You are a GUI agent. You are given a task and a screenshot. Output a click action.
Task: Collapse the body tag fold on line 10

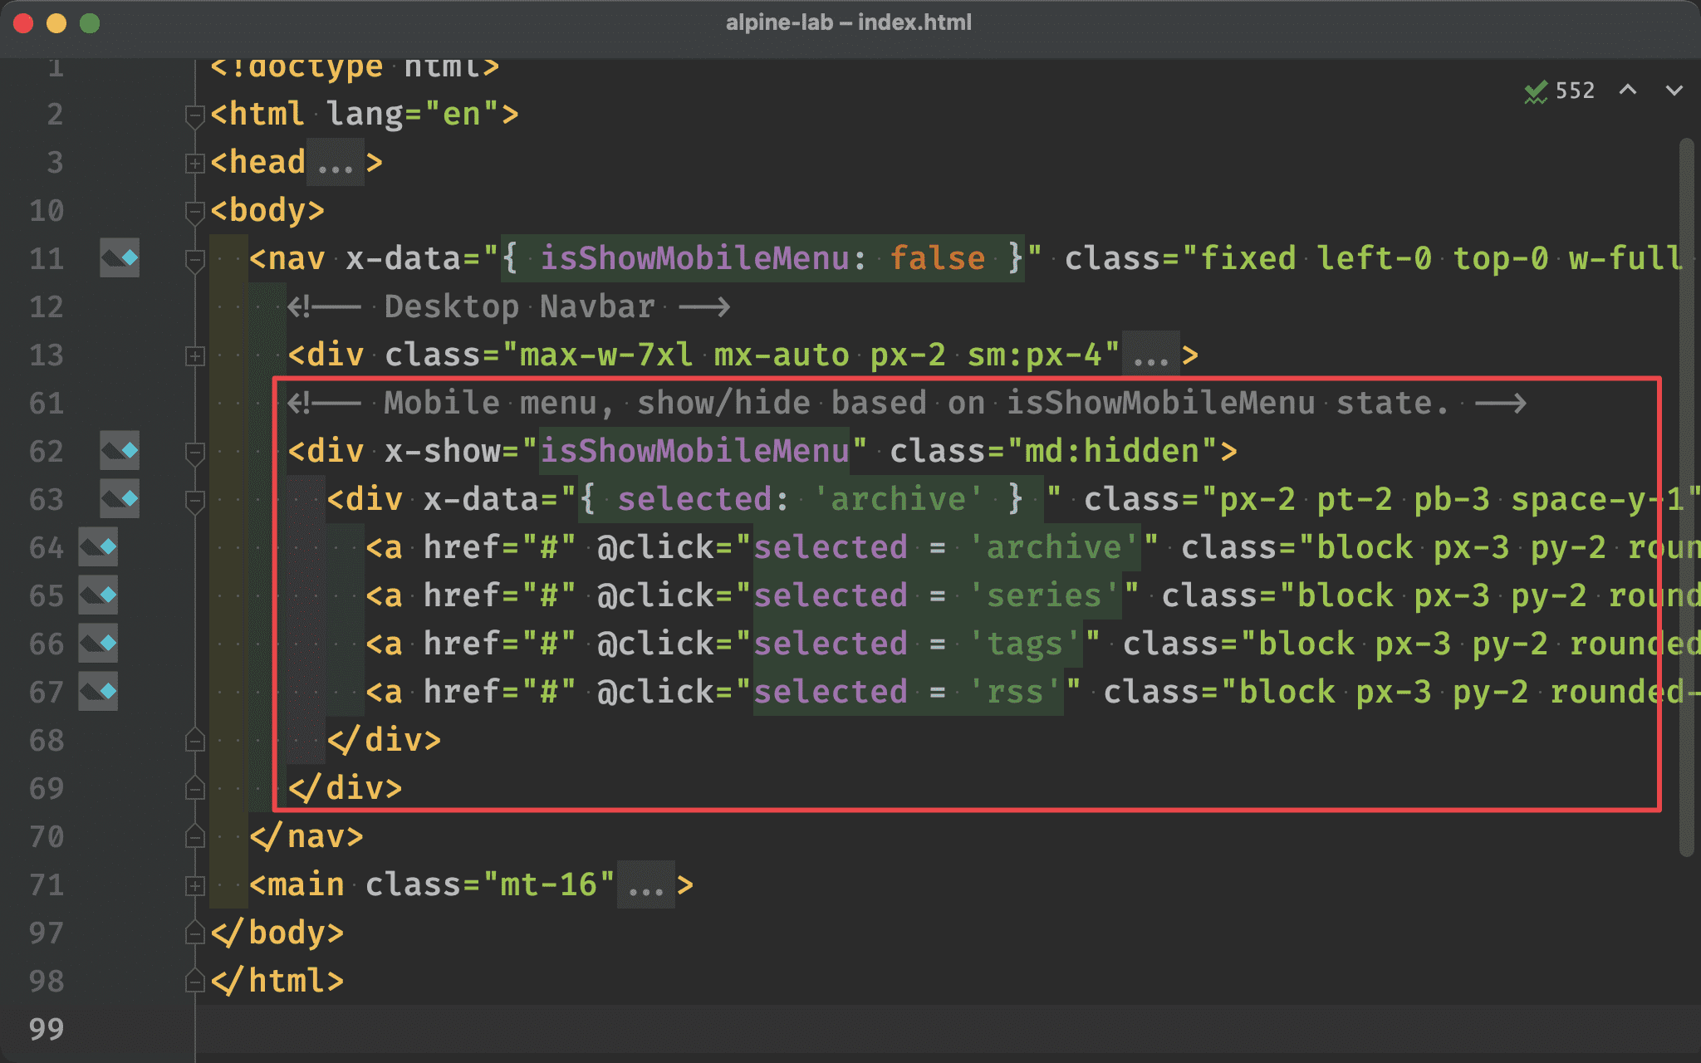pyautogui.click(x=194, y=212)
